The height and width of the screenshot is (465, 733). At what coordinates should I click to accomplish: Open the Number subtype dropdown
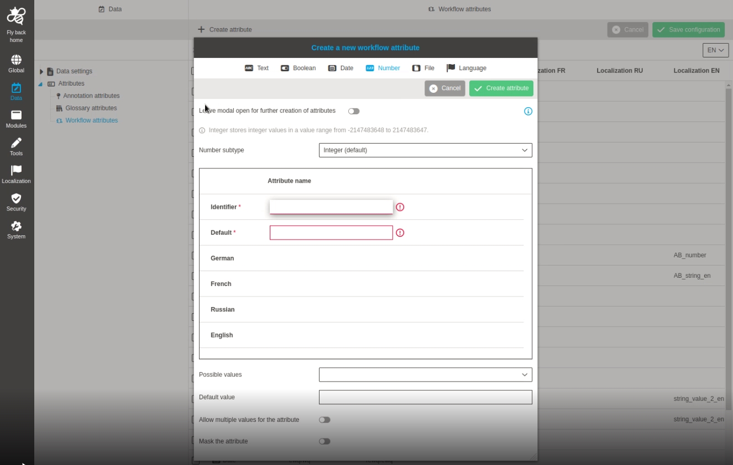[x=425, y=150]
